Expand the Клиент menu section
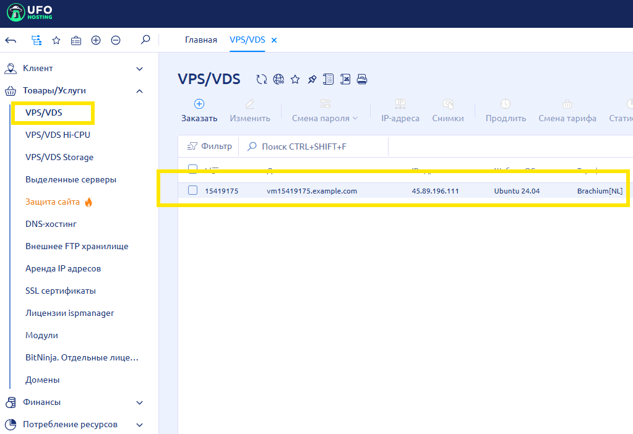This screenshot has height=434, width=633. point(139,69)
